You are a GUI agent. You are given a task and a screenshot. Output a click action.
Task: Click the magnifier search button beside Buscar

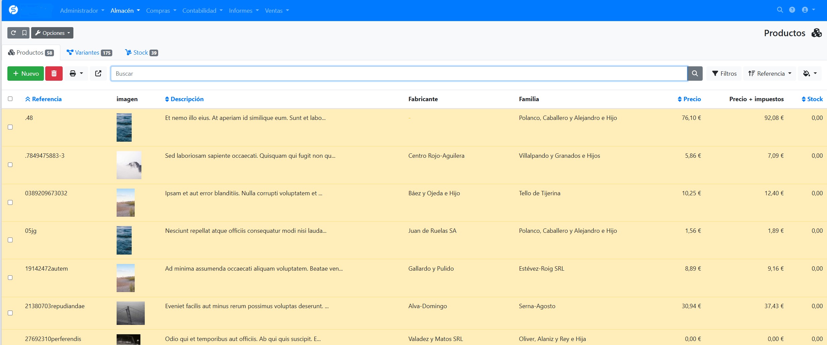tap(695, 74)
